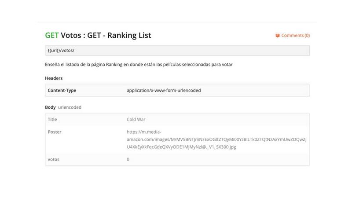This screenshot has width=352, height=198.
Task: Click the SX300.jpg ending line of poster URL
Action: [x=181, y=147]
